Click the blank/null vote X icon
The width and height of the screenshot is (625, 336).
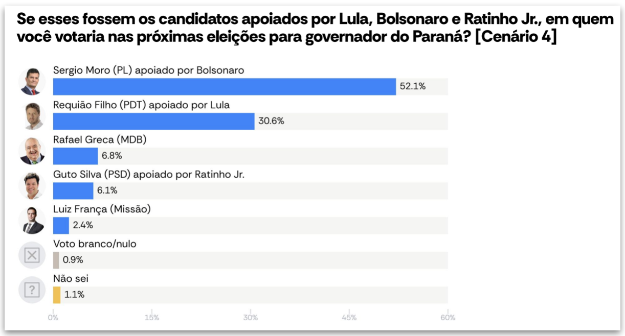pos(32,255)
